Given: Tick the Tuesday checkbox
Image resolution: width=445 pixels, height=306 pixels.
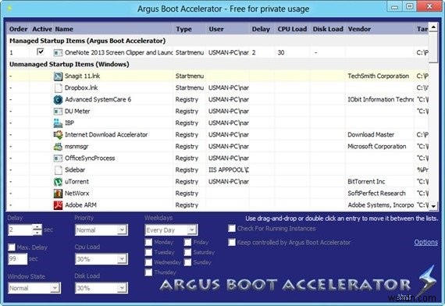Looking at the screenshot, I should pos(148,252).
